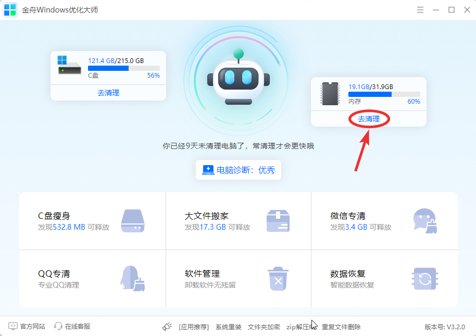Click the 官方网站 monitor icon
Image resolution: width=476 pixels, height=336 pixels.
tap(12, 326)
